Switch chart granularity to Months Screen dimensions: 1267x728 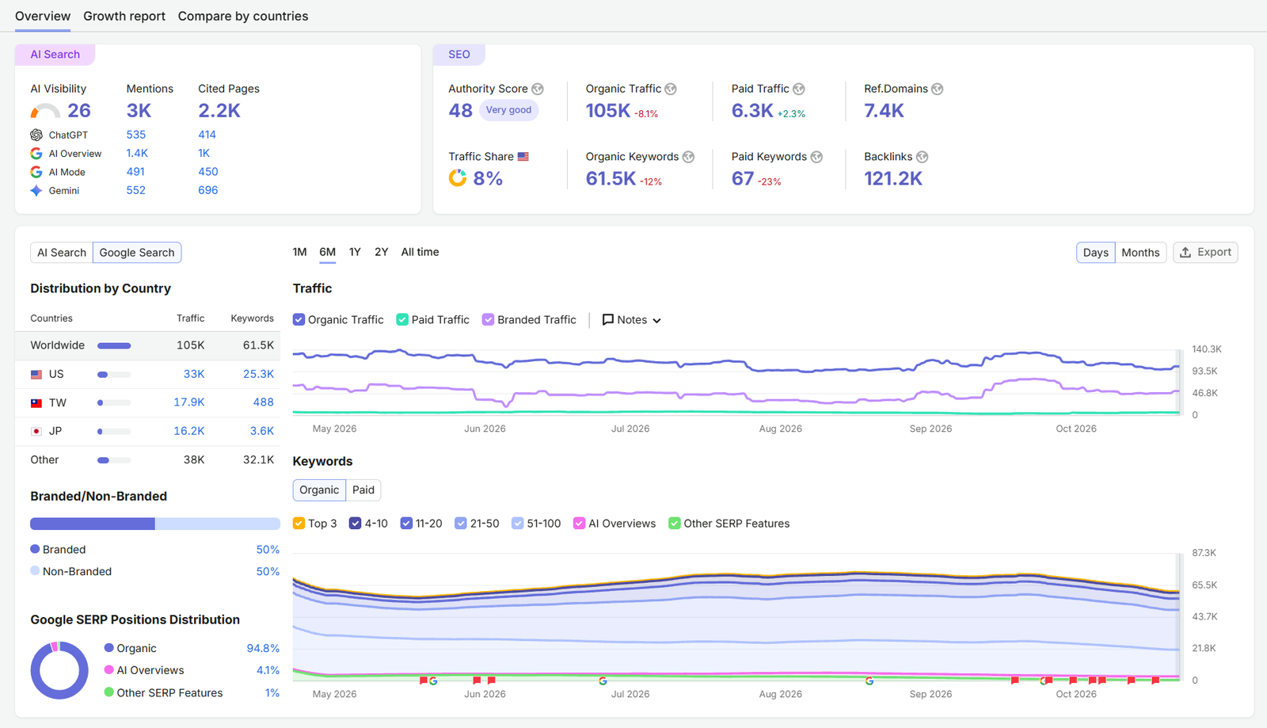(1140, 253)
